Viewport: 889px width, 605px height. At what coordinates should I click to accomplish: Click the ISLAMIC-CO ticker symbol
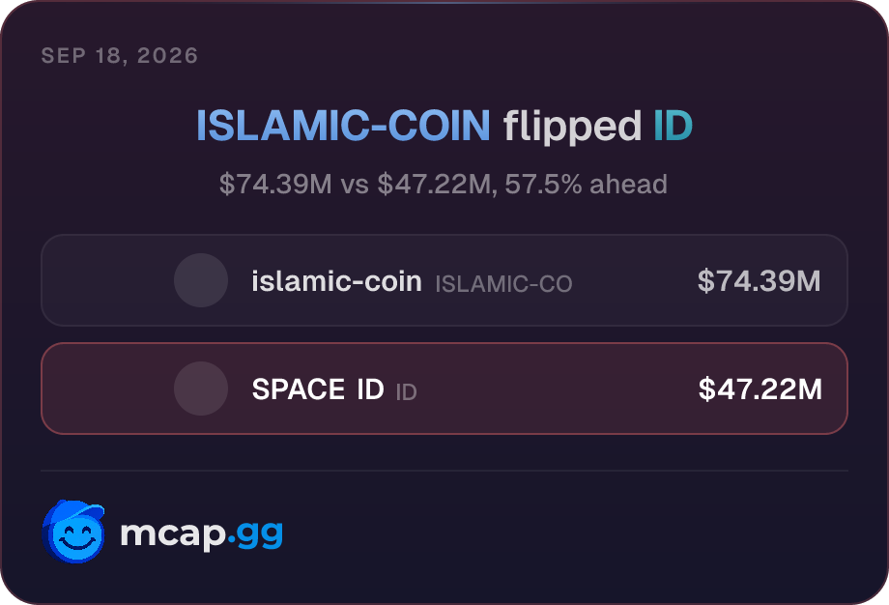pos(504,283)
